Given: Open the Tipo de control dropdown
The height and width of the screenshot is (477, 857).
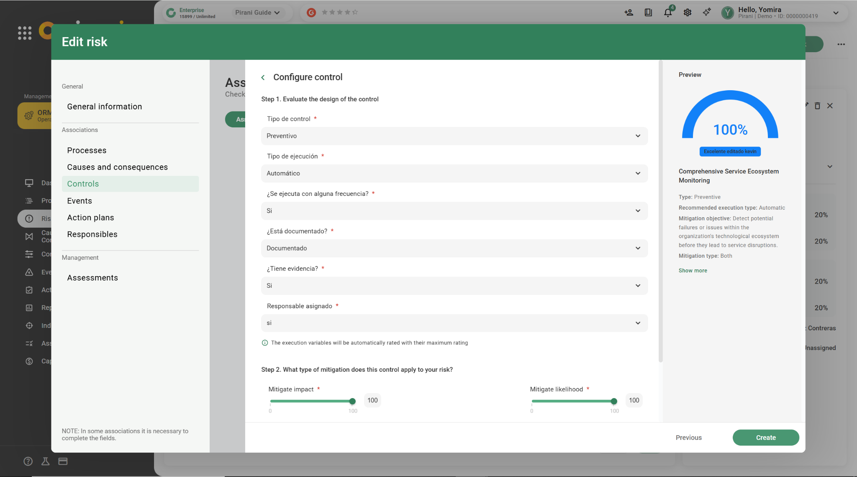Looking at the screenshot, I should 454,136.
